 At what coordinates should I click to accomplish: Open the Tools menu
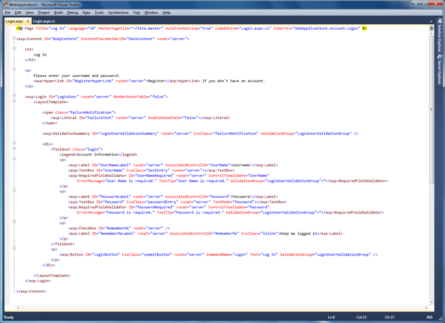(99, 12)
